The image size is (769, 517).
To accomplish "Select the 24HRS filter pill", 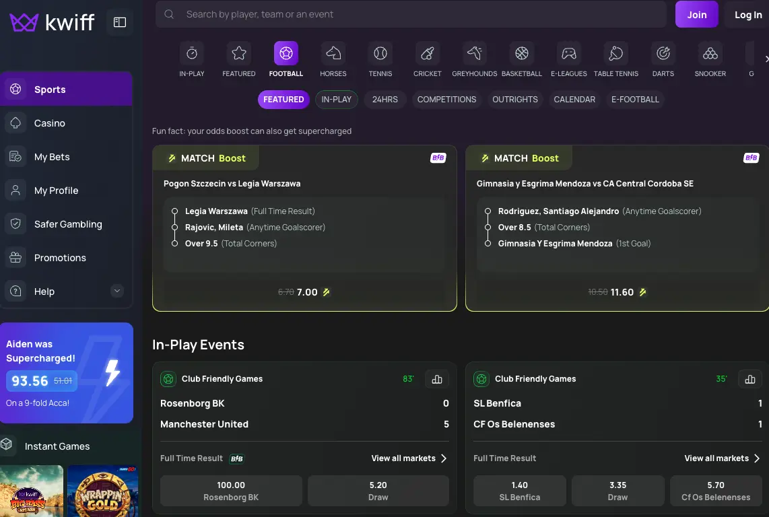I will pyautogui.click(x=385, y=100).
